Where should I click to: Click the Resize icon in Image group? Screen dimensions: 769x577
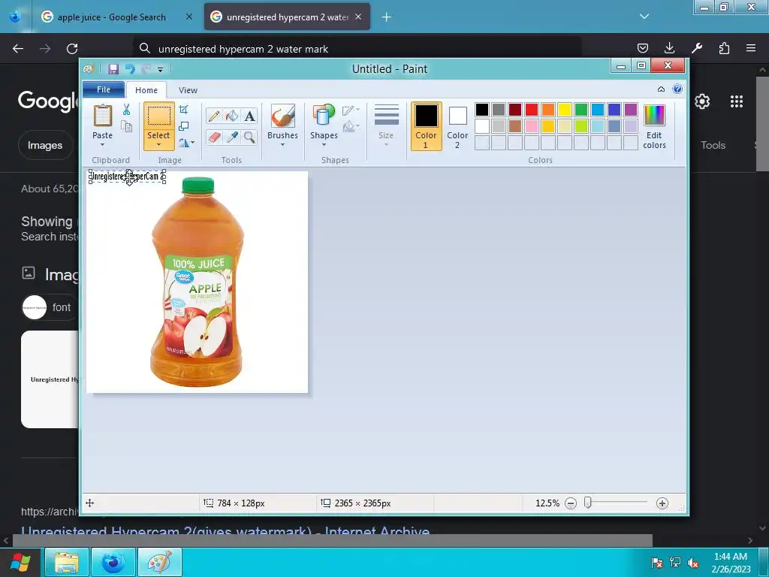tap(183, 126)
